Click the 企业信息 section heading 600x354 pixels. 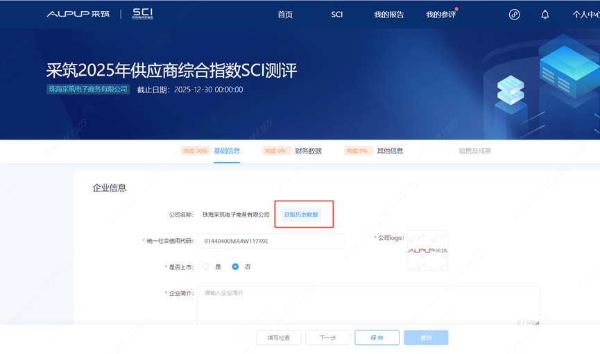[109, 187]
